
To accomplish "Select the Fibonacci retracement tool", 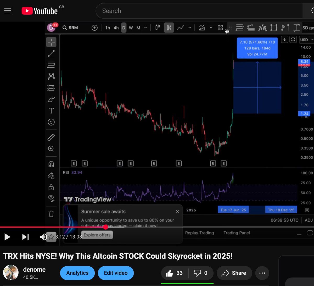I will (x=51, y=65).
